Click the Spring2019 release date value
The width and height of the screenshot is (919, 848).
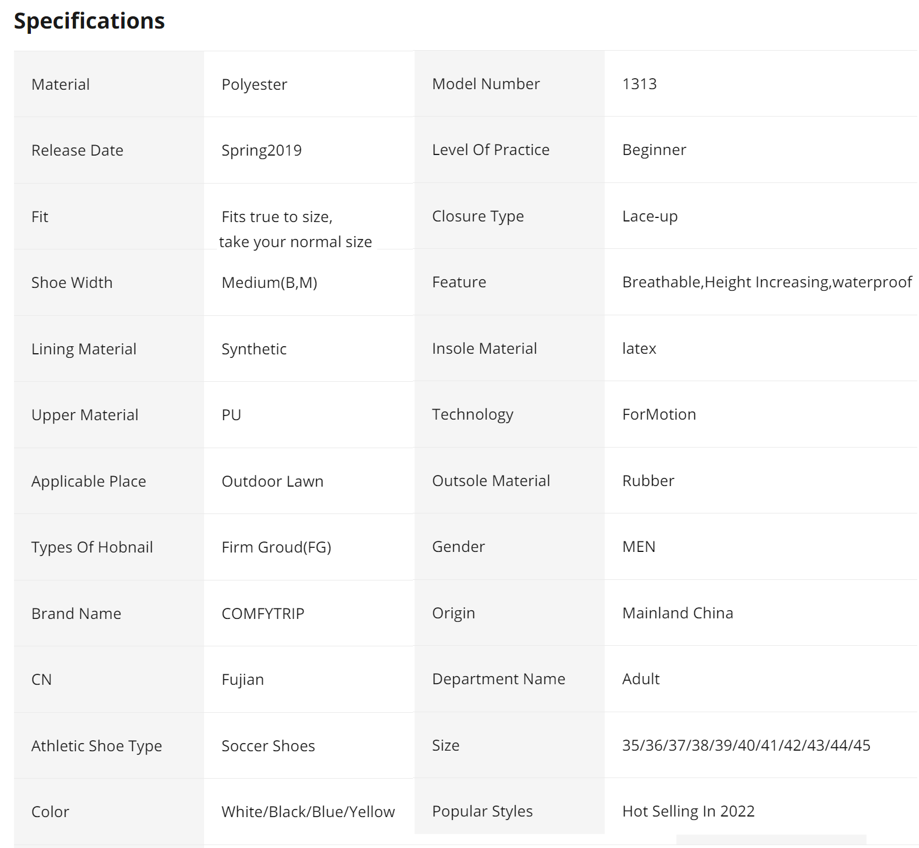(x=261, y=150)
